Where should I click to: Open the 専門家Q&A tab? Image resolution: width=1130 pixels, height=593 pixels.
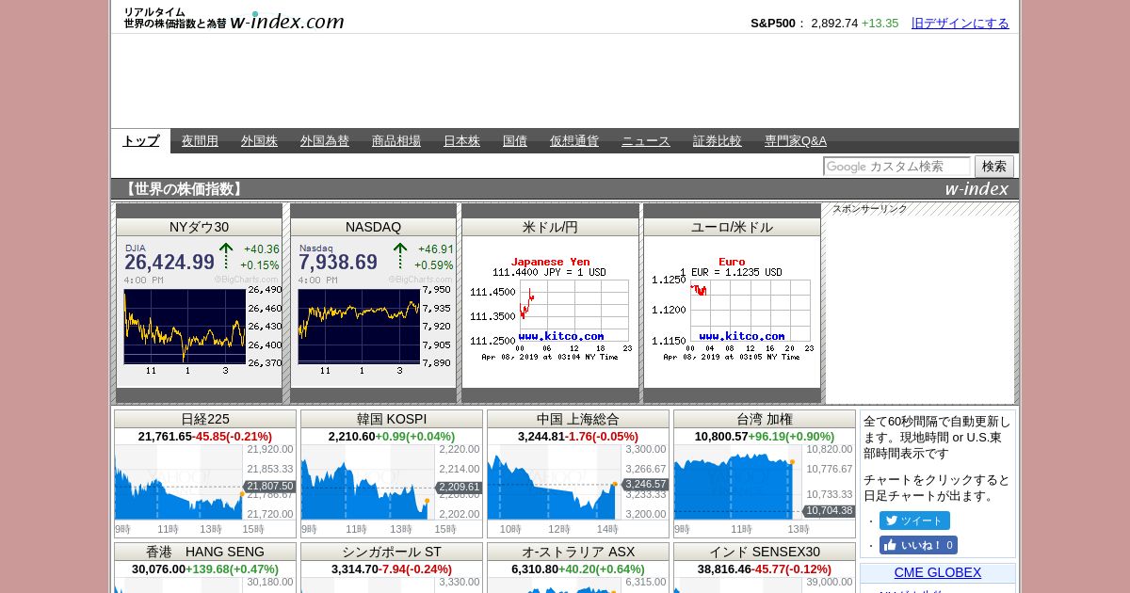(x=796, y=141)
